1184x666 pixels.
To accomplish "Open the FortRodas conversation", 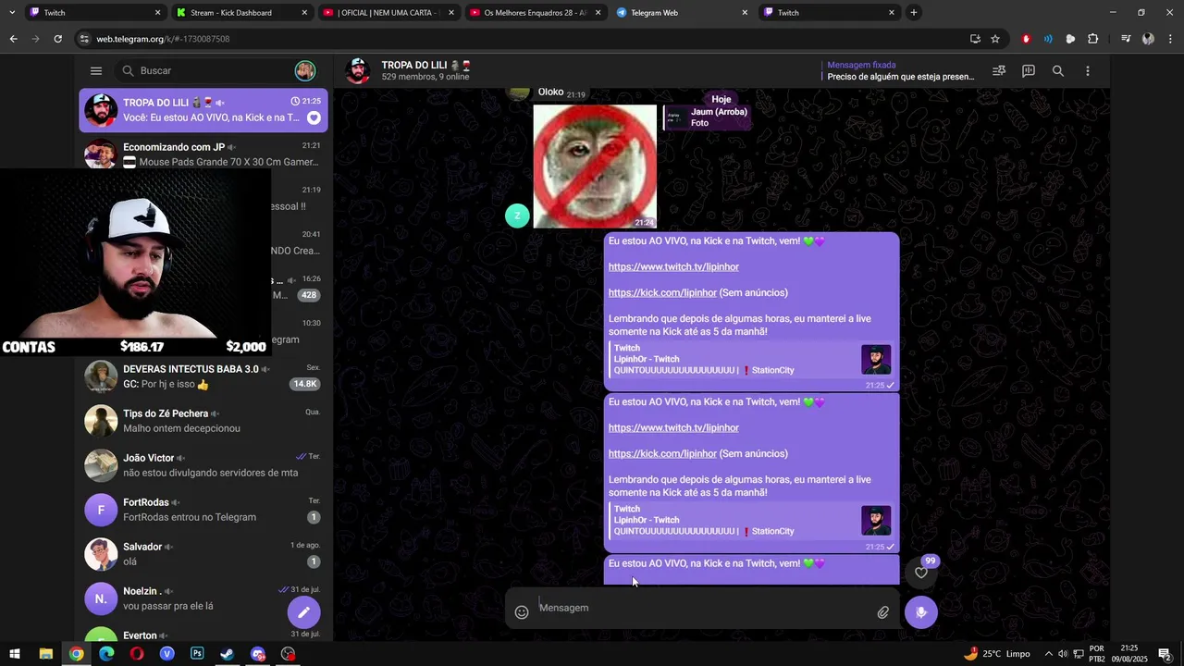I will coord(203,510).
